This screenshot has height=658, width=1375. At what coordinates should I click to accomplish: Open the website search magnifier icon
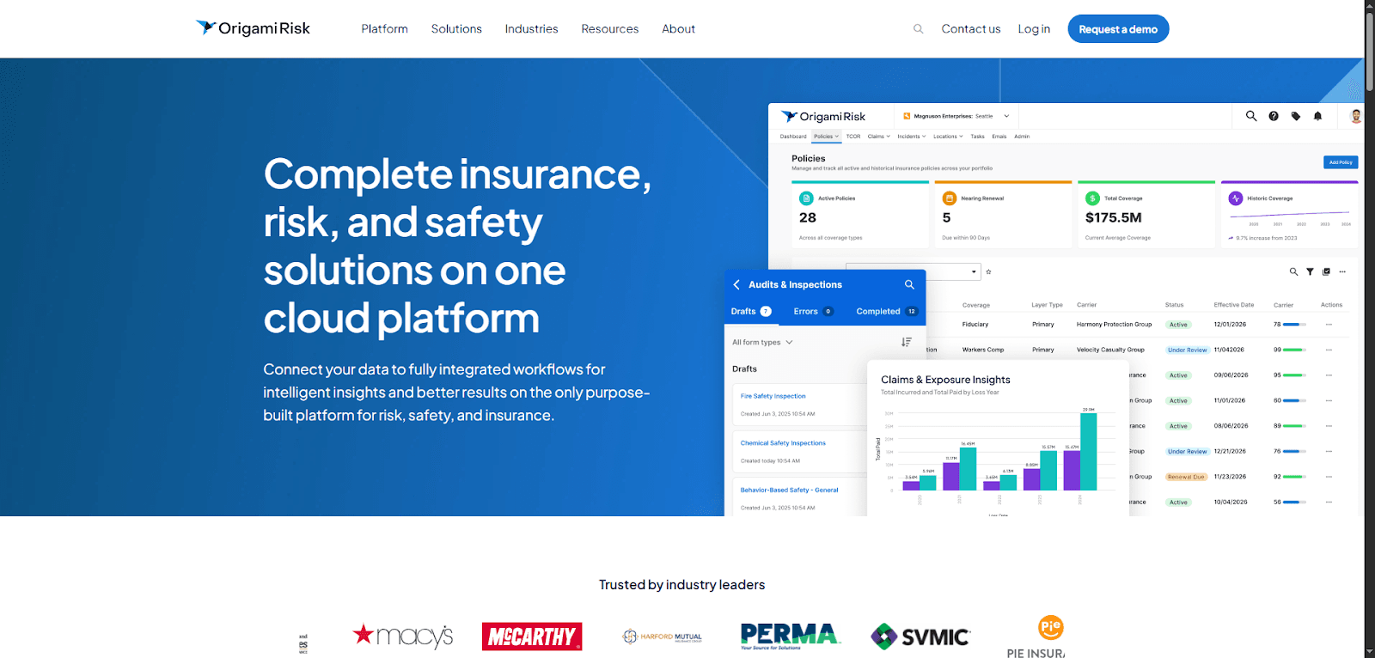(x=919, y=29)
